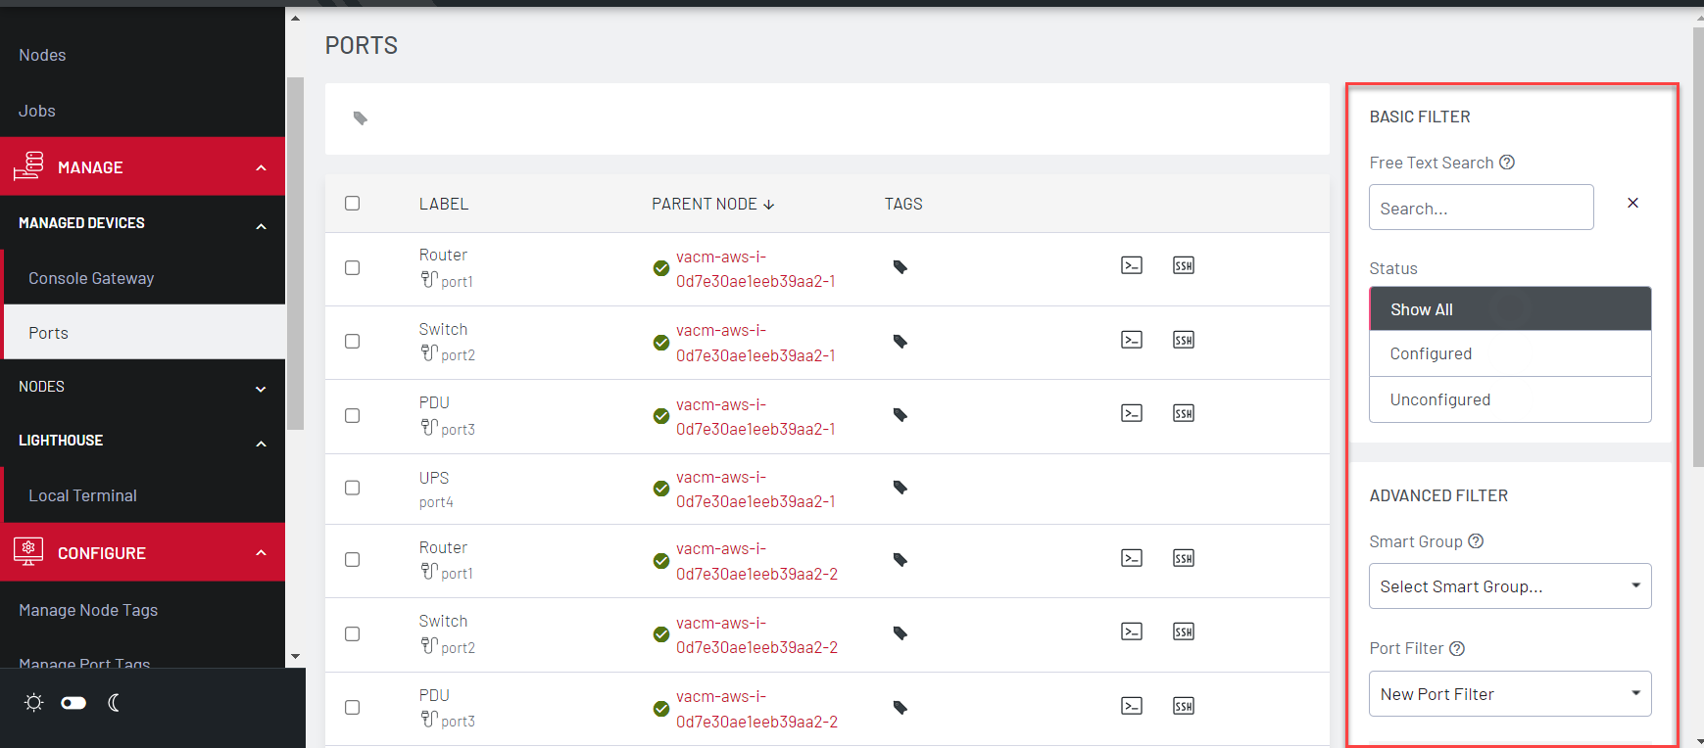The width and height of the screenshot is (1704, 748).
Task: Open Free Text Search help icon
Action: (x=1507, y=163)
